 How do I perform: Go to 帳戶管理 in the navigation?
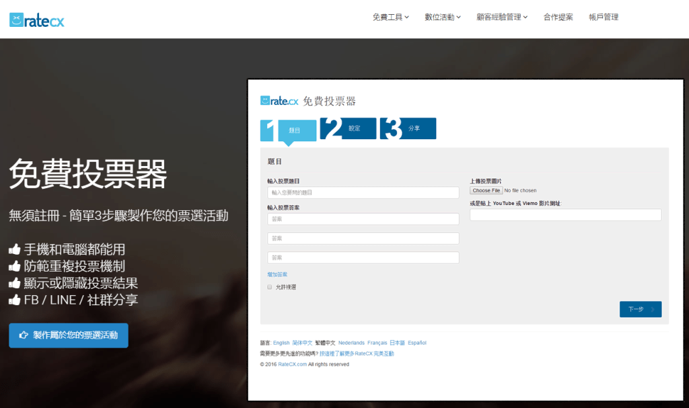pyautogui.click(x=603, y=17)
